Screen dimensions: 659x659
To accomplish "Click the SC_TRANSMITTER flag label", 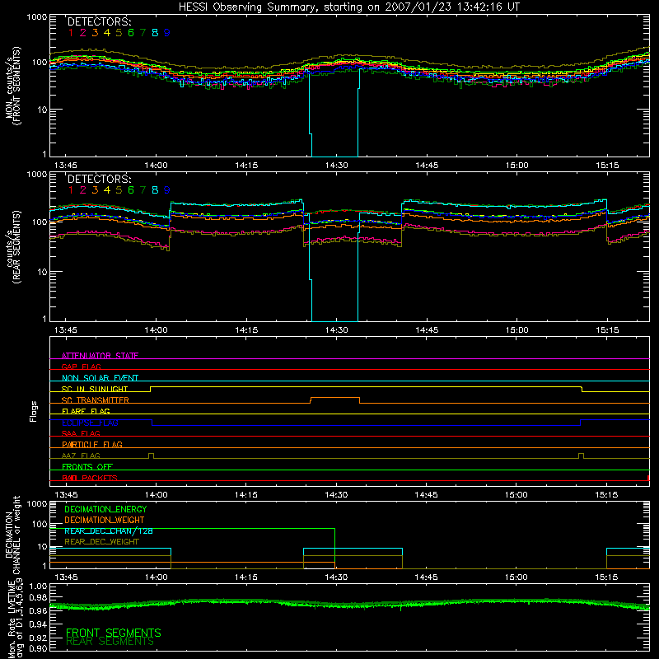I will [x=96, y=400].
